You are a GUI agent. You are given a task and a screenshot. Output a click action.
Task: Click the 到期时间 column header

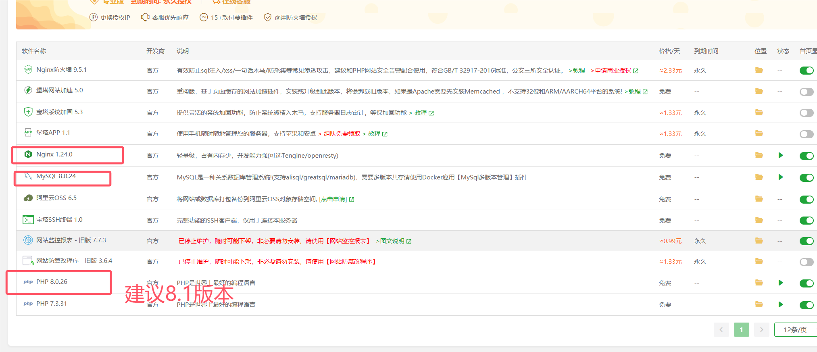[x=706, y=51]
